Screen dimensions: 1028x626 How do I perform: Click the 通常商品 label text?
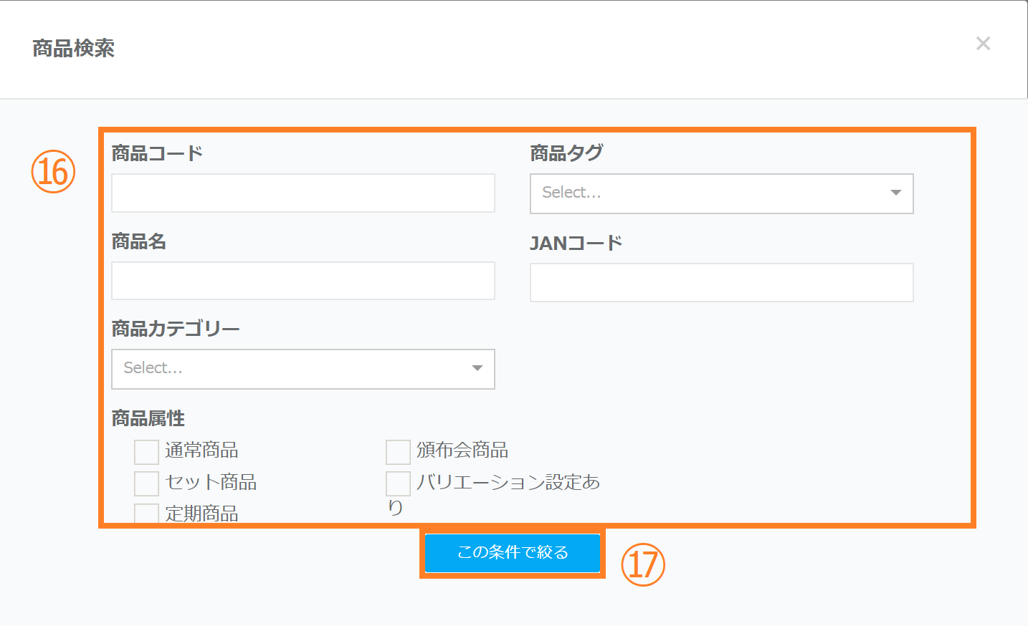[201, 451]
